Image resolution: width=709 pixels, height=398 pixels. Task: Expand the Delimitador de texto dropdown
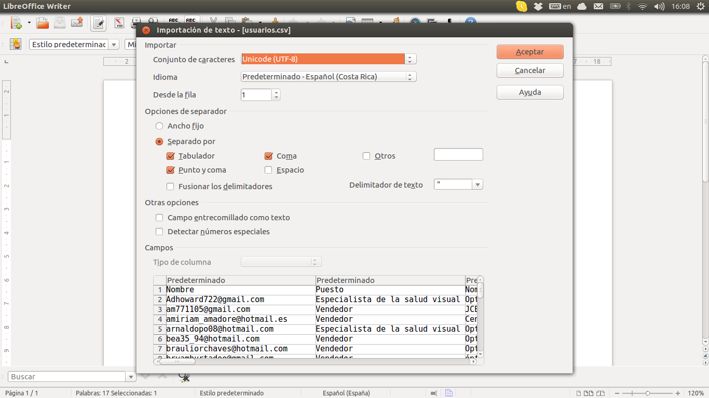pyautogui.click(x=478, y=185)
